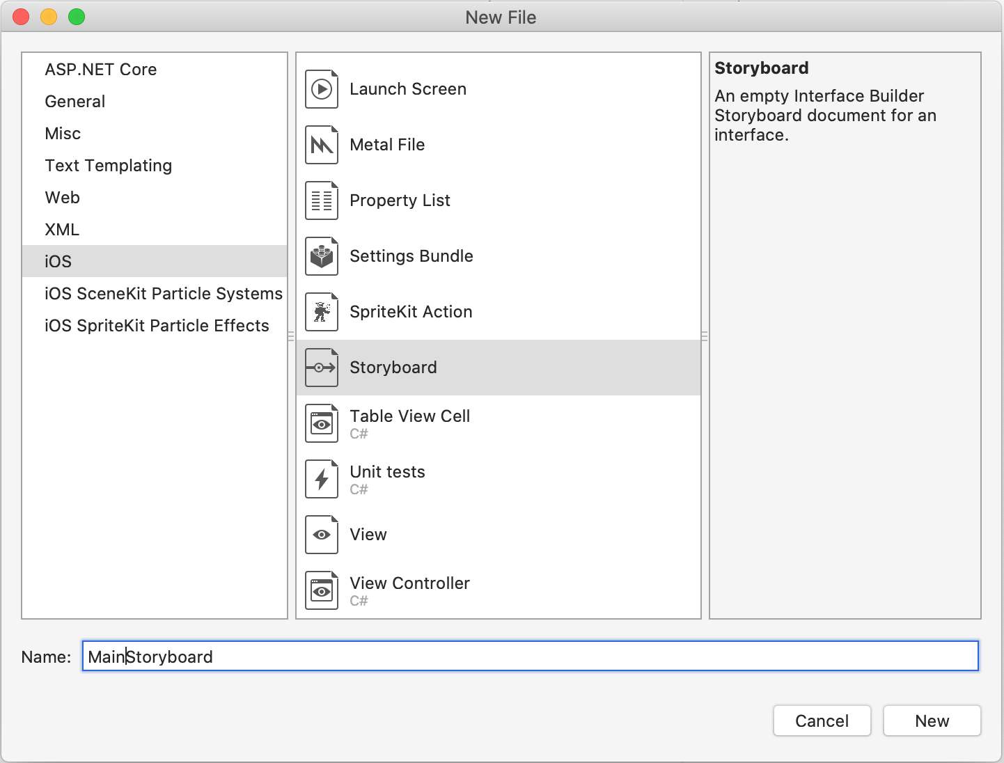Click the Settings Bundle icon
The width and height of the screenshot is (1004, 763).
tap(321, 255)
